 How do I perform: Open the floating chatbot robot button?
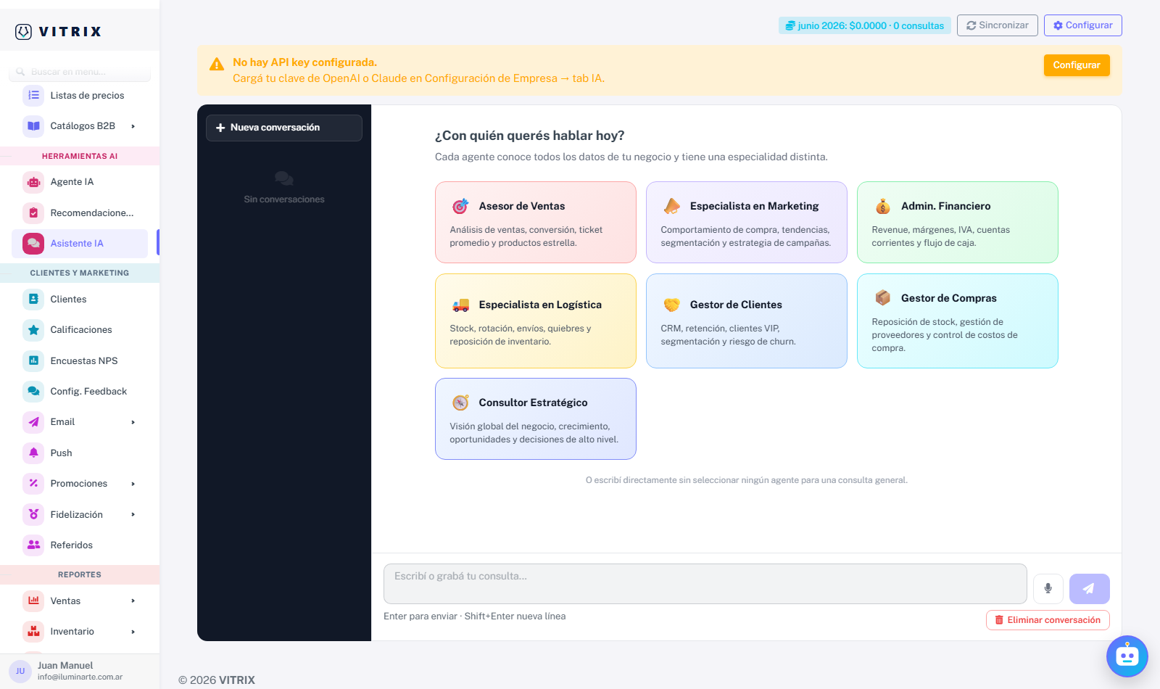pyautogui.click(x=1127, y=656)
